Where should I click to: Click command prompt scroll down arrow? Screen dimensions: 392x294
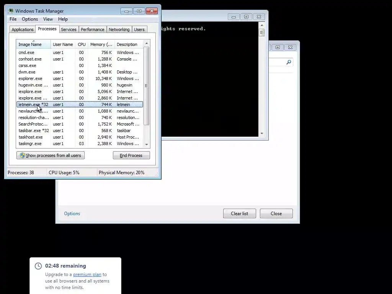(262, 134)
